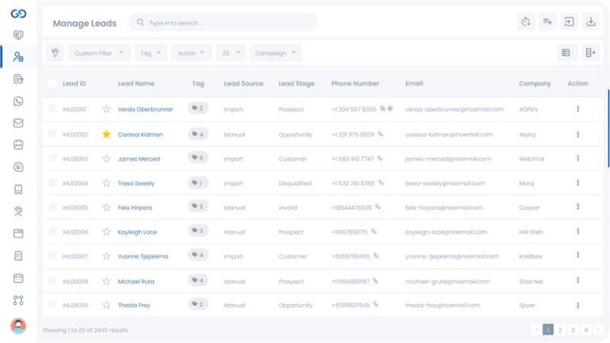The width and height of the screenshot is (610, 343).
Task: Click the call icon next to Carissa Kidman's phone
Action: [380, 134]
